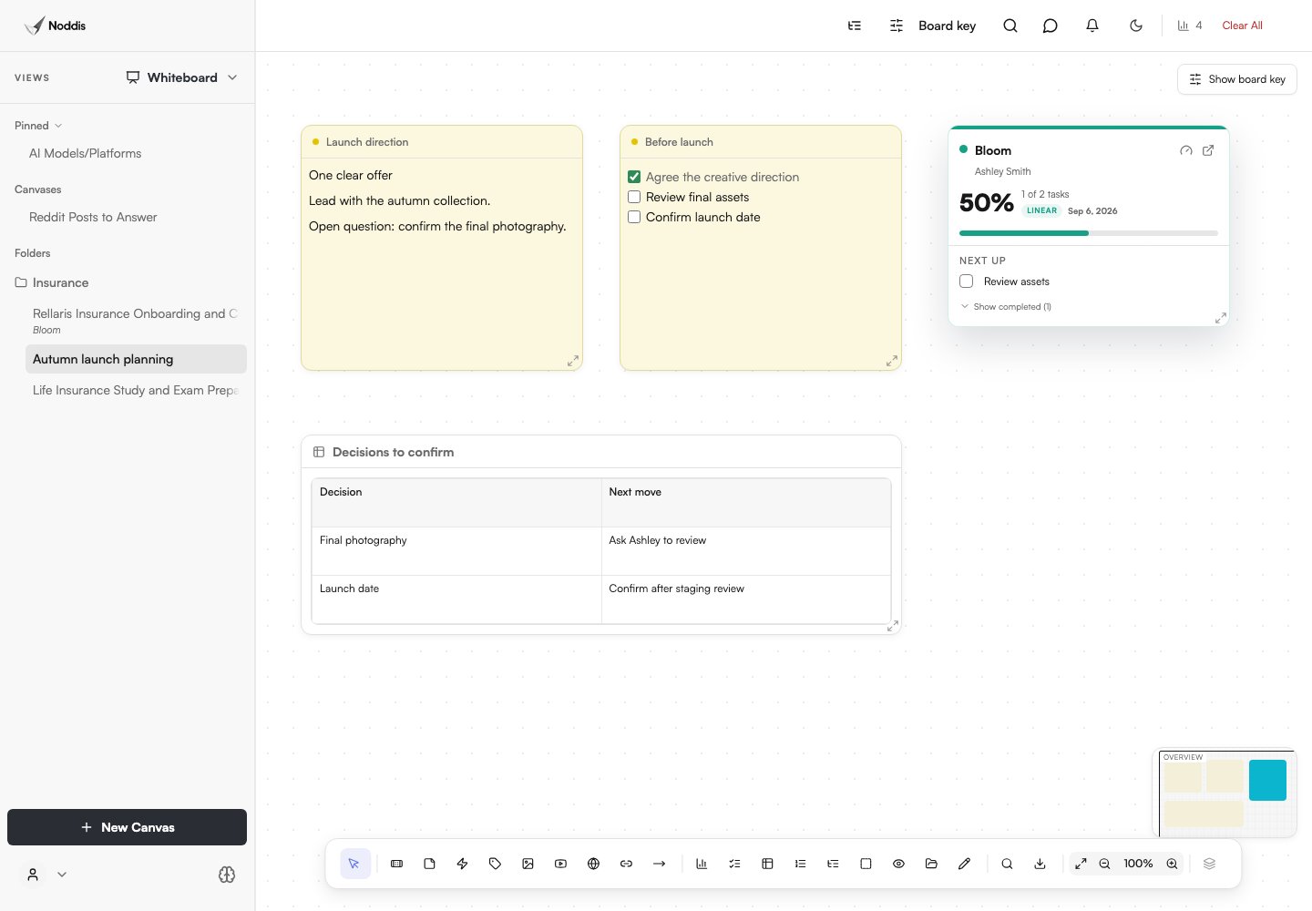Click Clear All link

click(x=1242, y=26)
